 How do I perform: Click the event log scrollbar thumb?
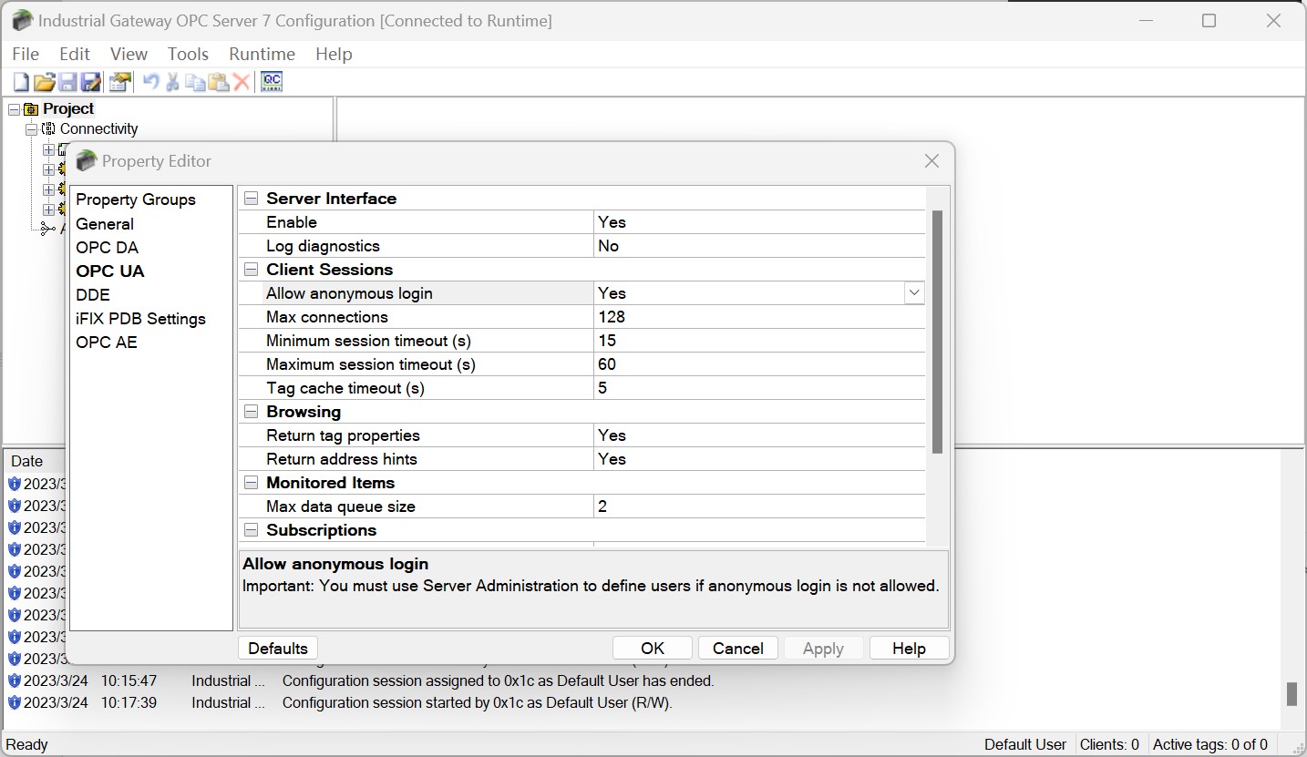click(1292, 694)
